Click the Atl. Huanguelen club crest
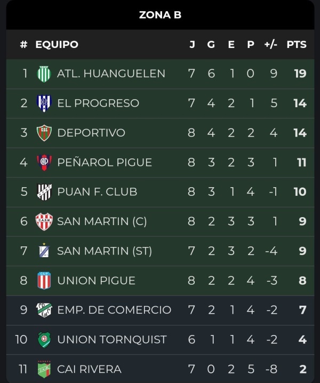This screenshot has width=320, height=383. click(x=44, y=74)
